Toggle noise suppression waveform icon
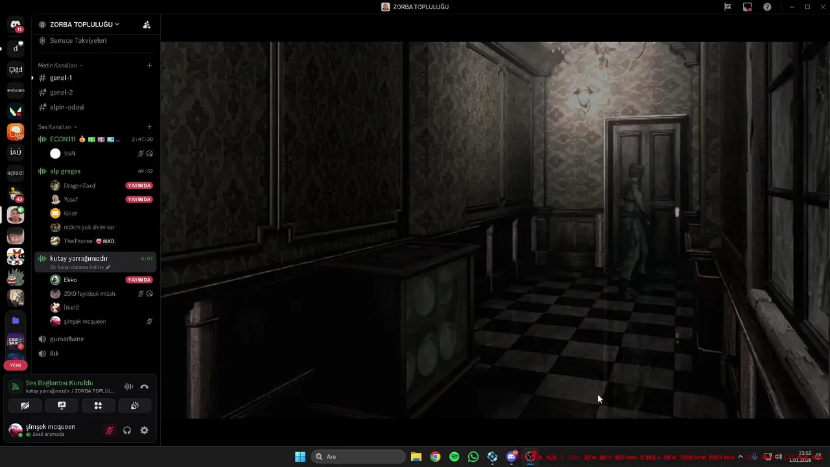830x467 pixels. coord(129,387)
